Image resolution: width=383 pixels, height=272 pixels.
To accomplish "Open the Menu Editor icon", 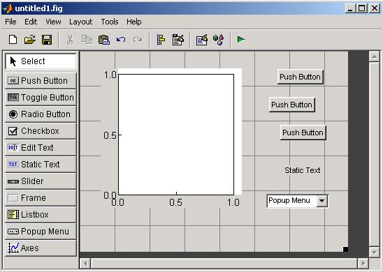I will (x=178, y=40).
